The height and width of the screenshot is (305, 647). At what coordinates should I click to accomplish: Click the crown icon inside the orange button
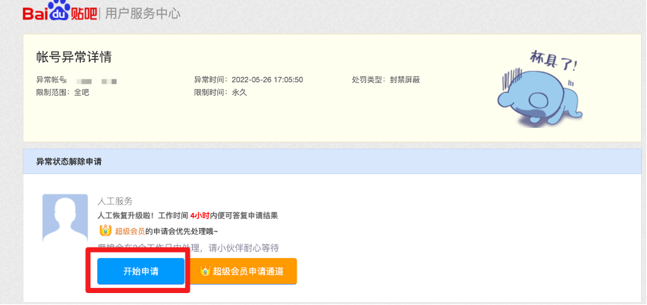tap(205, 271)
